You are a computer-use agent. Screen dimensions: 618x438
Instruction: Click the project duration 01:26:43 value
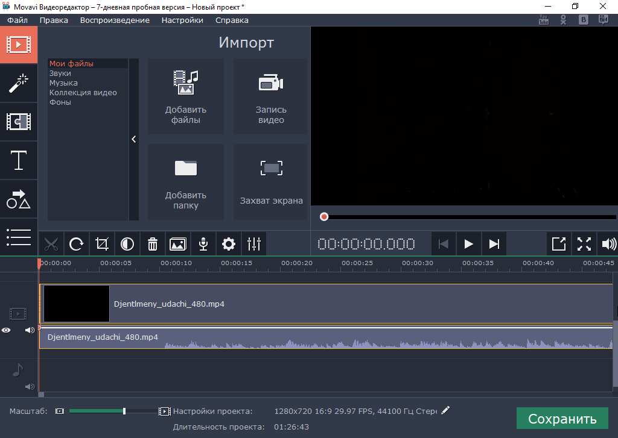(291, 427)
